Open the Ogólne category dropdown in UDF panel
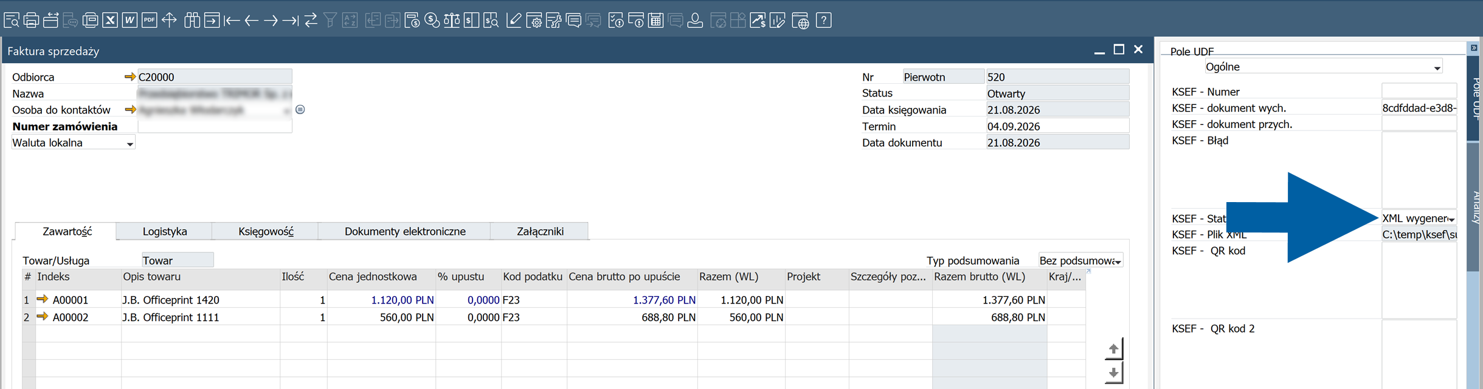This screenshot has height=389, width=1483. point(1437,68)
